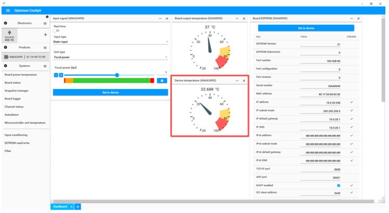Open the hamburger menu beside Optotune Cockpit
Image resolution: width=389 pixels, height=213 pixels.
(x=8, y=10)
